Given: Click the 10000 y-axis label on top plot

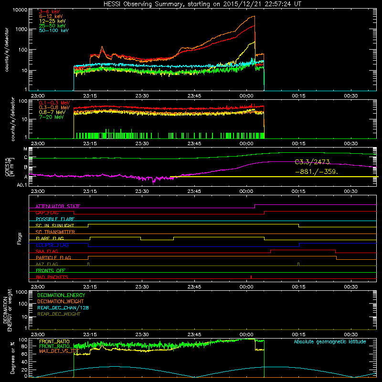Looking at the screenshot, I should (20, 10).
